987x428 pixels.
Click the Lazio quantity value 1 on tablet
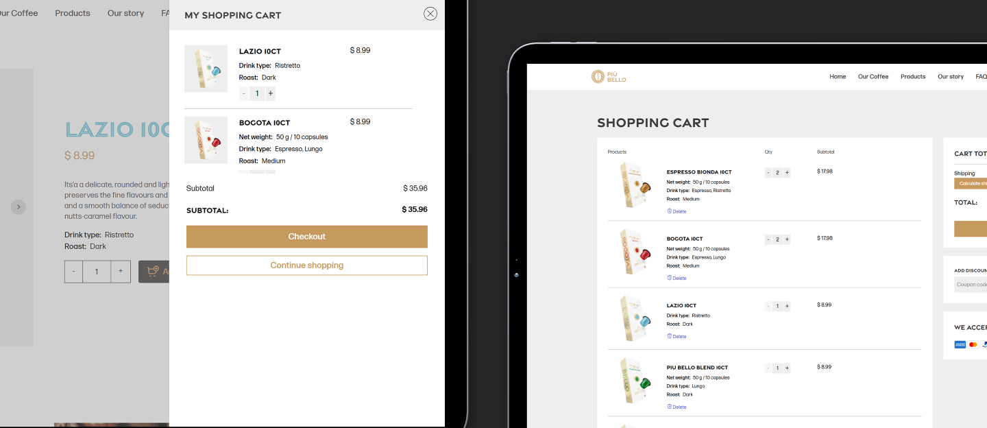[777, 306]
